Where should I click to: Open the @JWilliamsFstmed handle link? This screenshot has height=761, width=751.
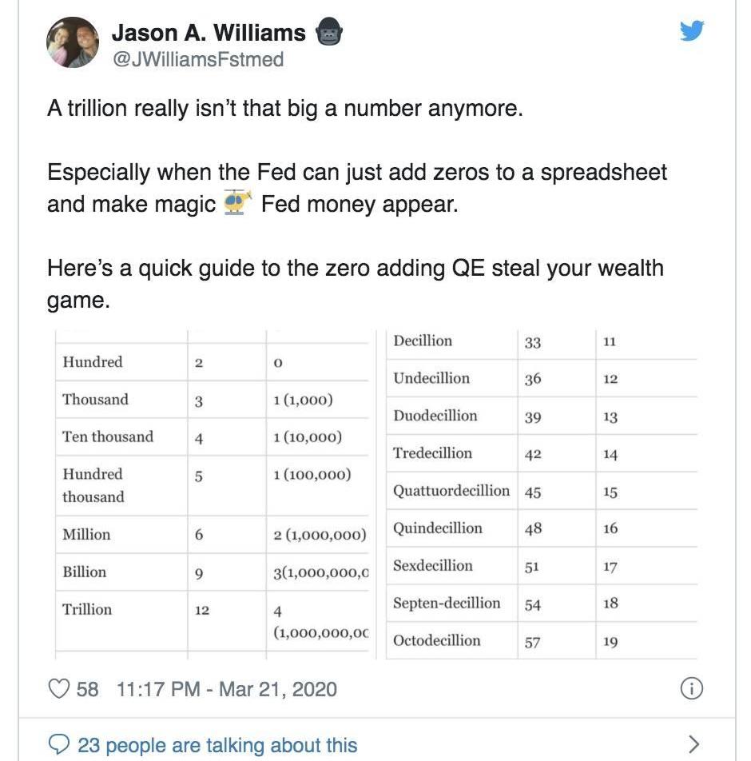(197, 60)
